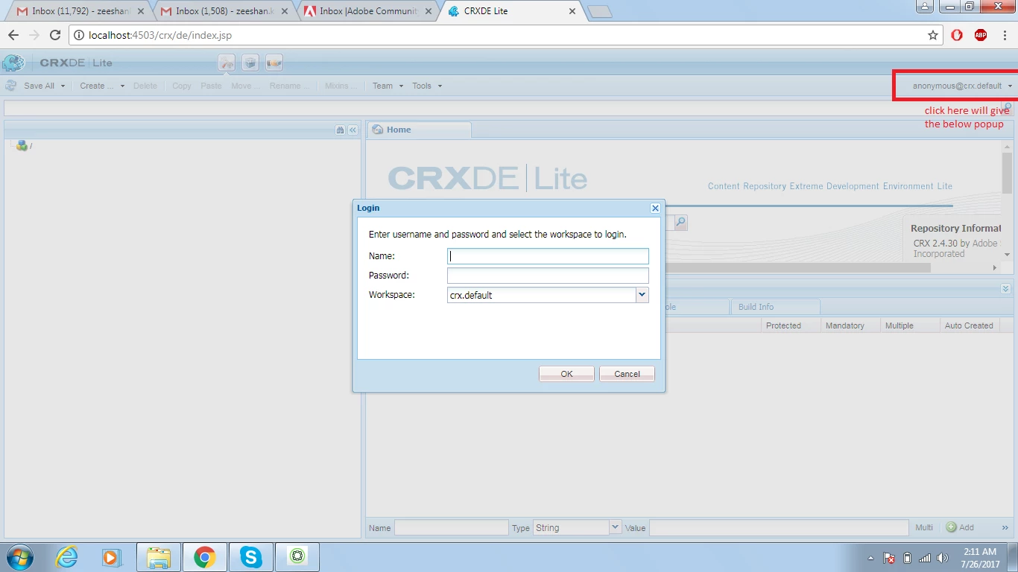The height and width of the screenshot is (572, 1018).
Task: Click the Auto Created column header
Action: [x=969, y=325]
